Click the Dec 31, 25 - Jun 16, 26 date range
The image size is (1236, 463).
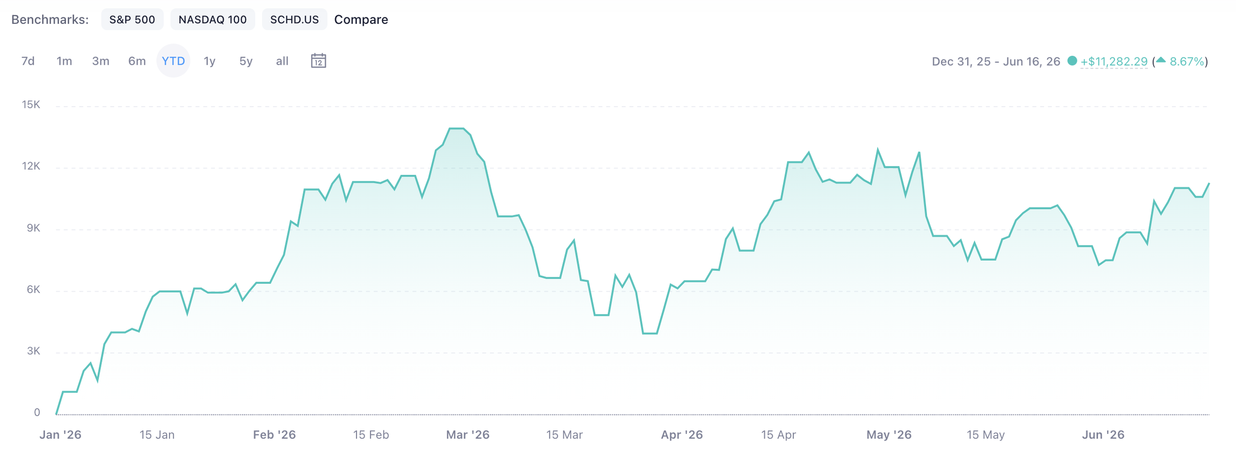tap(996, 61)
